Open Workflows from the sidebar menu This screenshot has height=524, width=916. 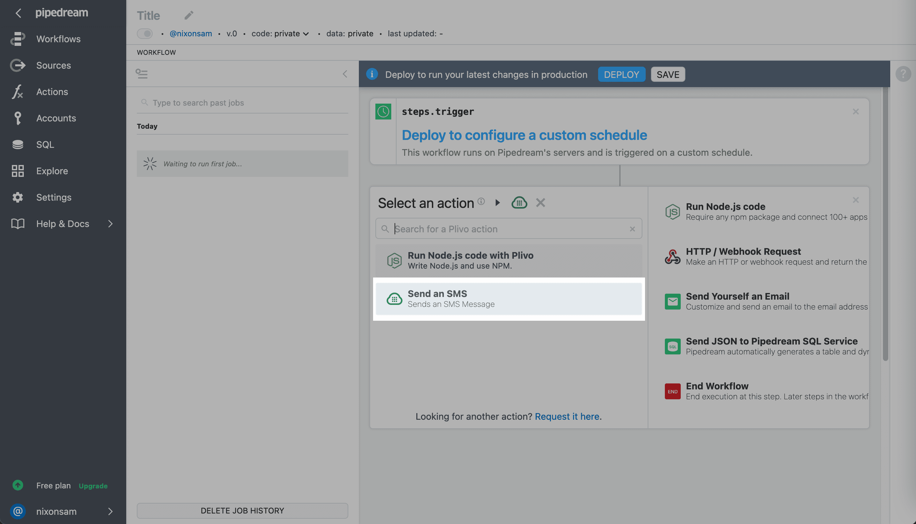pos(58,39)
